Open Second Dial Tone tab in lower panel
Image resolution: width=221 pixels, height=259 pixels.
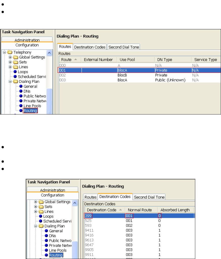[x=149, y=197]
